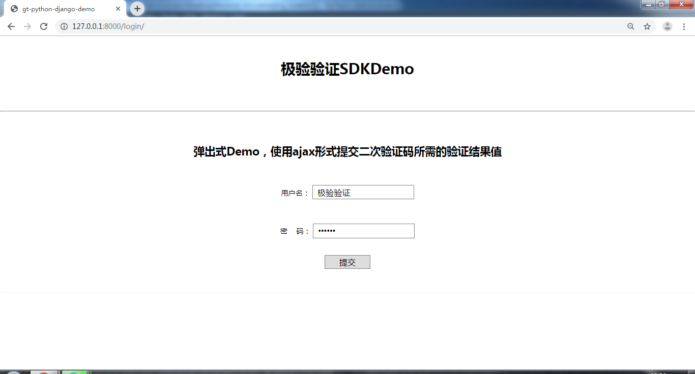Click the 密 码： label text
The width and height of the screenshot is (695, 374).
(x=295, y=231)
